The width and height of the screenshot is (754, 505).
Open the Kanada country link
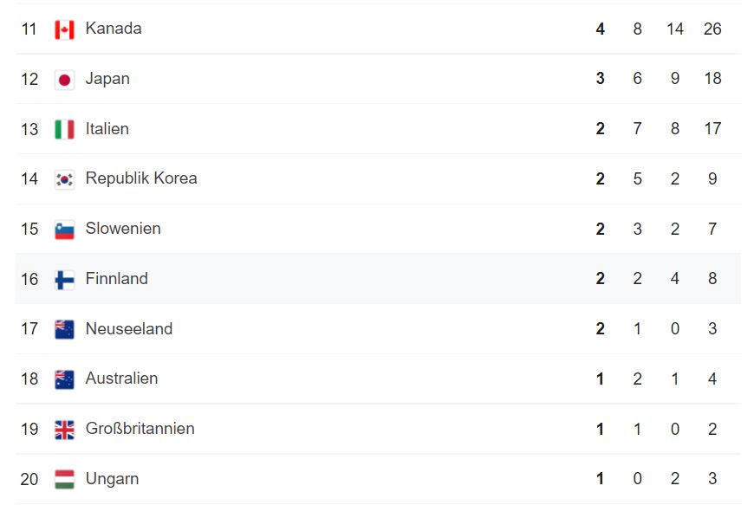pos(114,29)
